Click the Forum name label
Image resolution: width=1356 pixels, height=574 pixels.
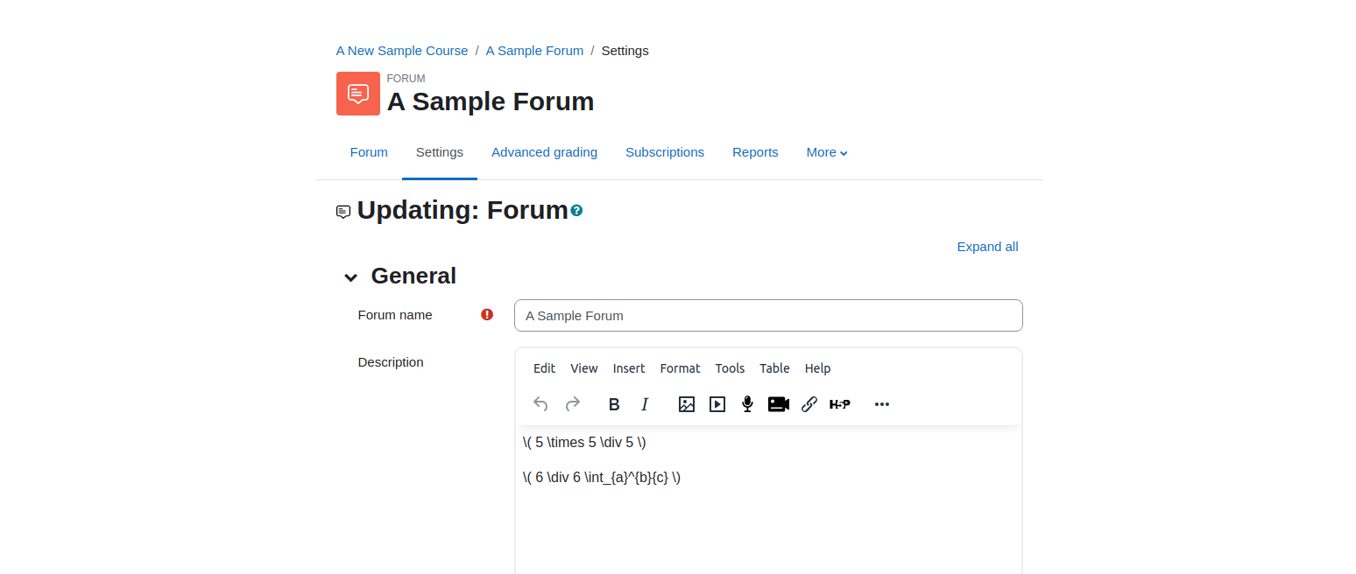click(395, 315)
